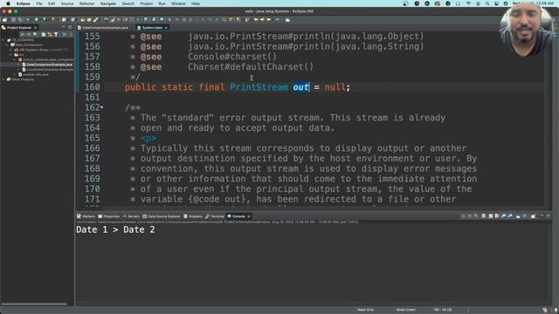Click the Wi-Fi status icon
The image size is (559, 314).
pyautogui.click(x=468, y=3)
